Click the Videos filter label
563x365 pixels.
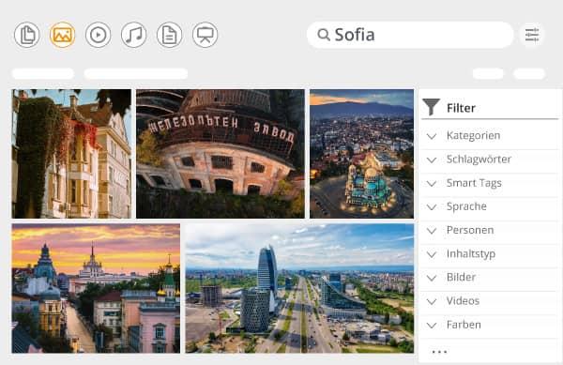point(463,301)
